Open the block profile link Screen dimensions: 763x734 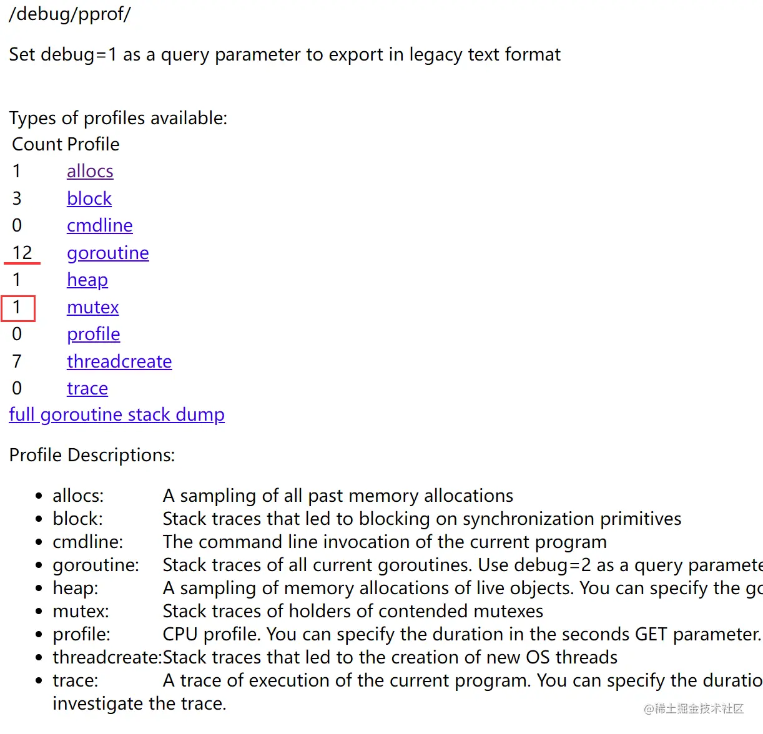coord(89,198)
